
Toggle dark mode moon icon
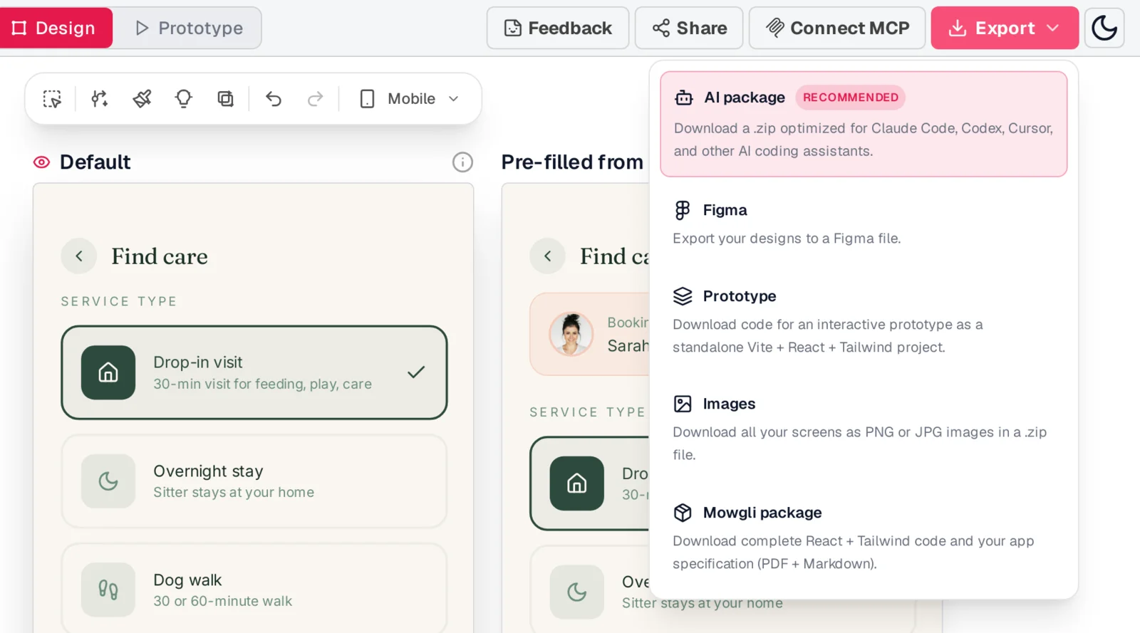coord(1104,28)
